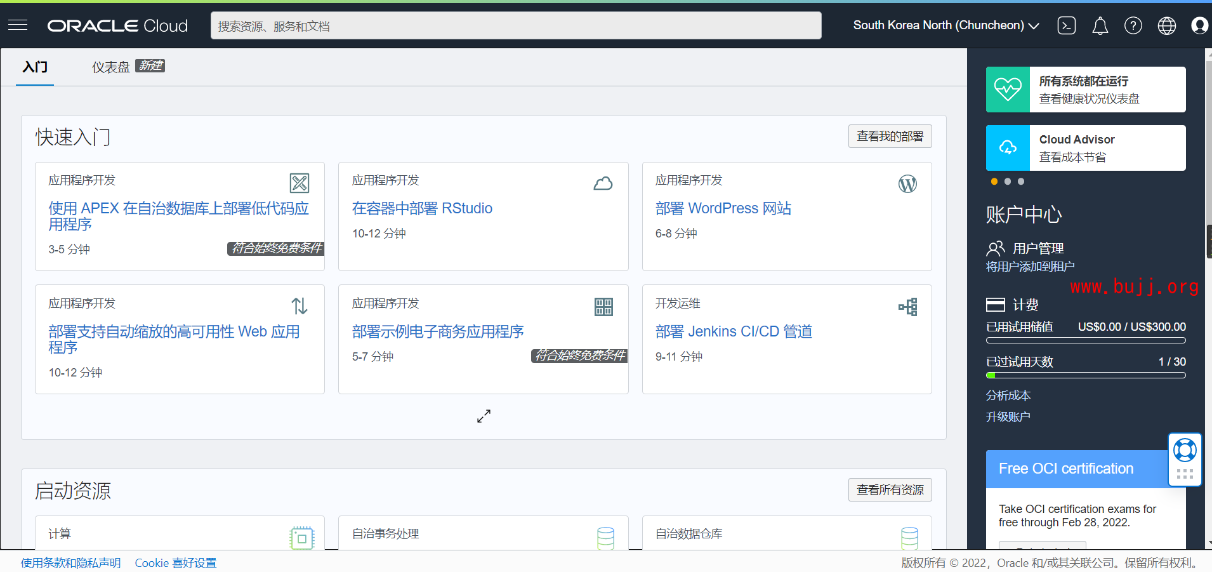Open the 部署 WordPress 网站 link

(723, 208)
